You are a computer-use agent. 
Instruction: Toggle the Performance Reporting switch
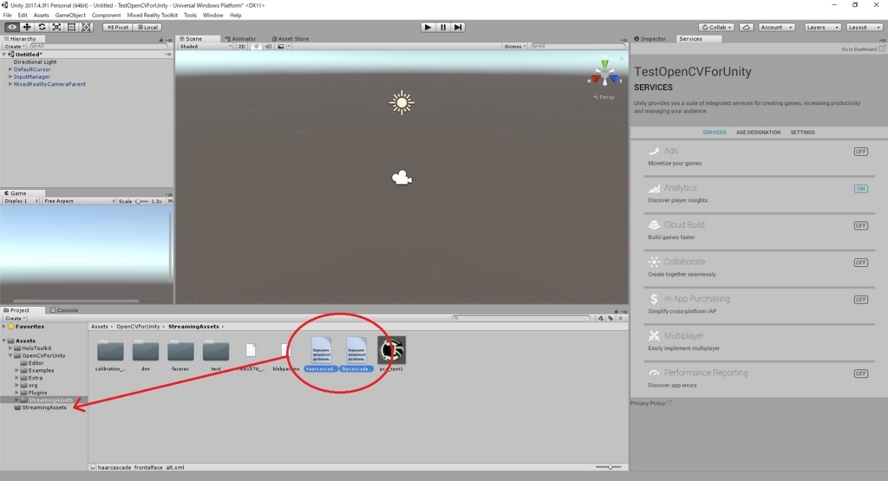[x=861, y=374]
